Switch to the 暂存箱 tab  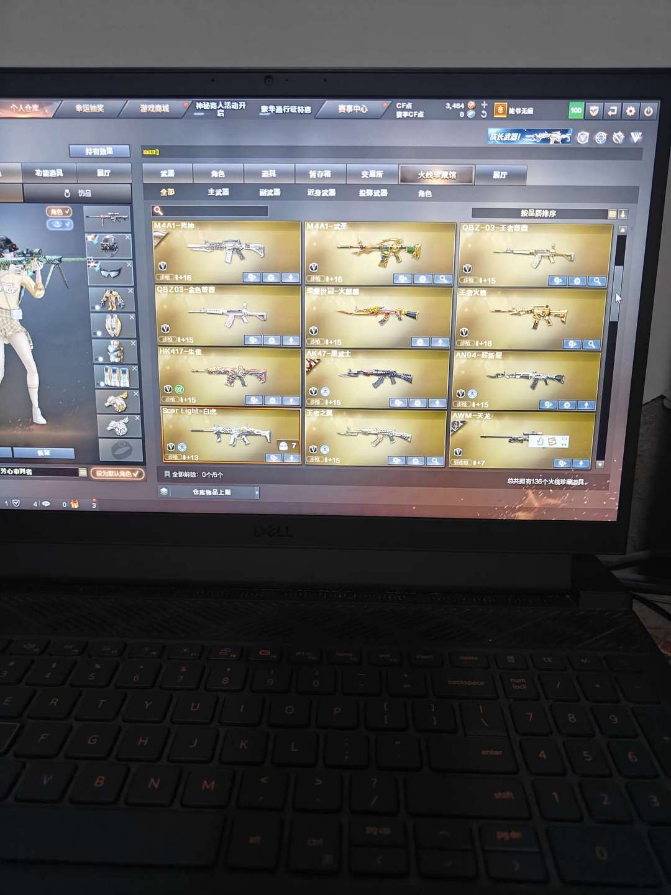coord(320,174)
